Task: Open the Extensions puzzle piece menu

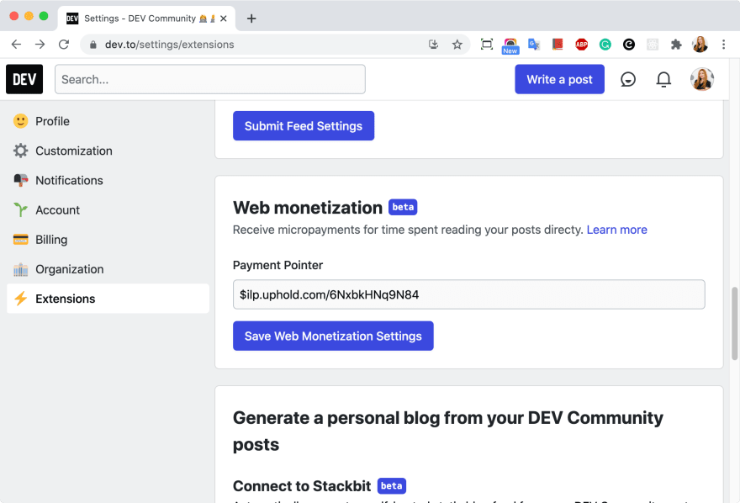Action: tap(676, 45)
